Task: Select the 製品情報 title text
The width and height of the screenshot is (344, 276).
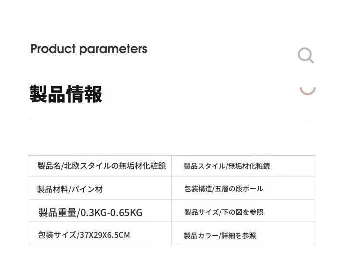Action: tap(66, 94)
